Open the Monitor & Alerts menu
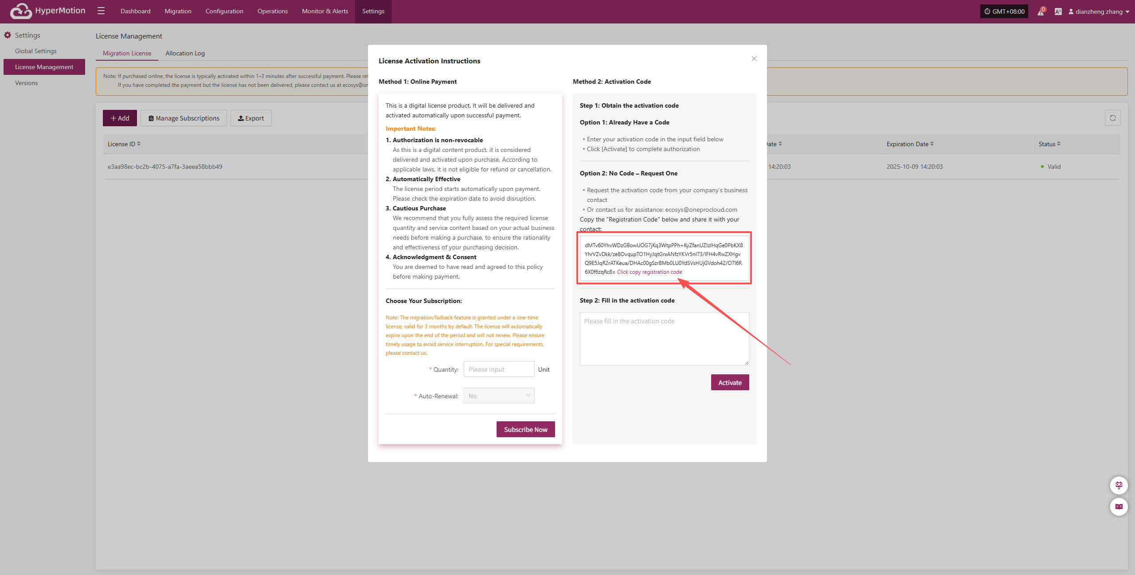Image resolution: width=1135 pixels, height=575 pixels. [x=325, y=11]
